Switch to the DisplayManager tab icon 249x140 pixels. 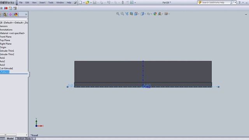click(16, 15)
